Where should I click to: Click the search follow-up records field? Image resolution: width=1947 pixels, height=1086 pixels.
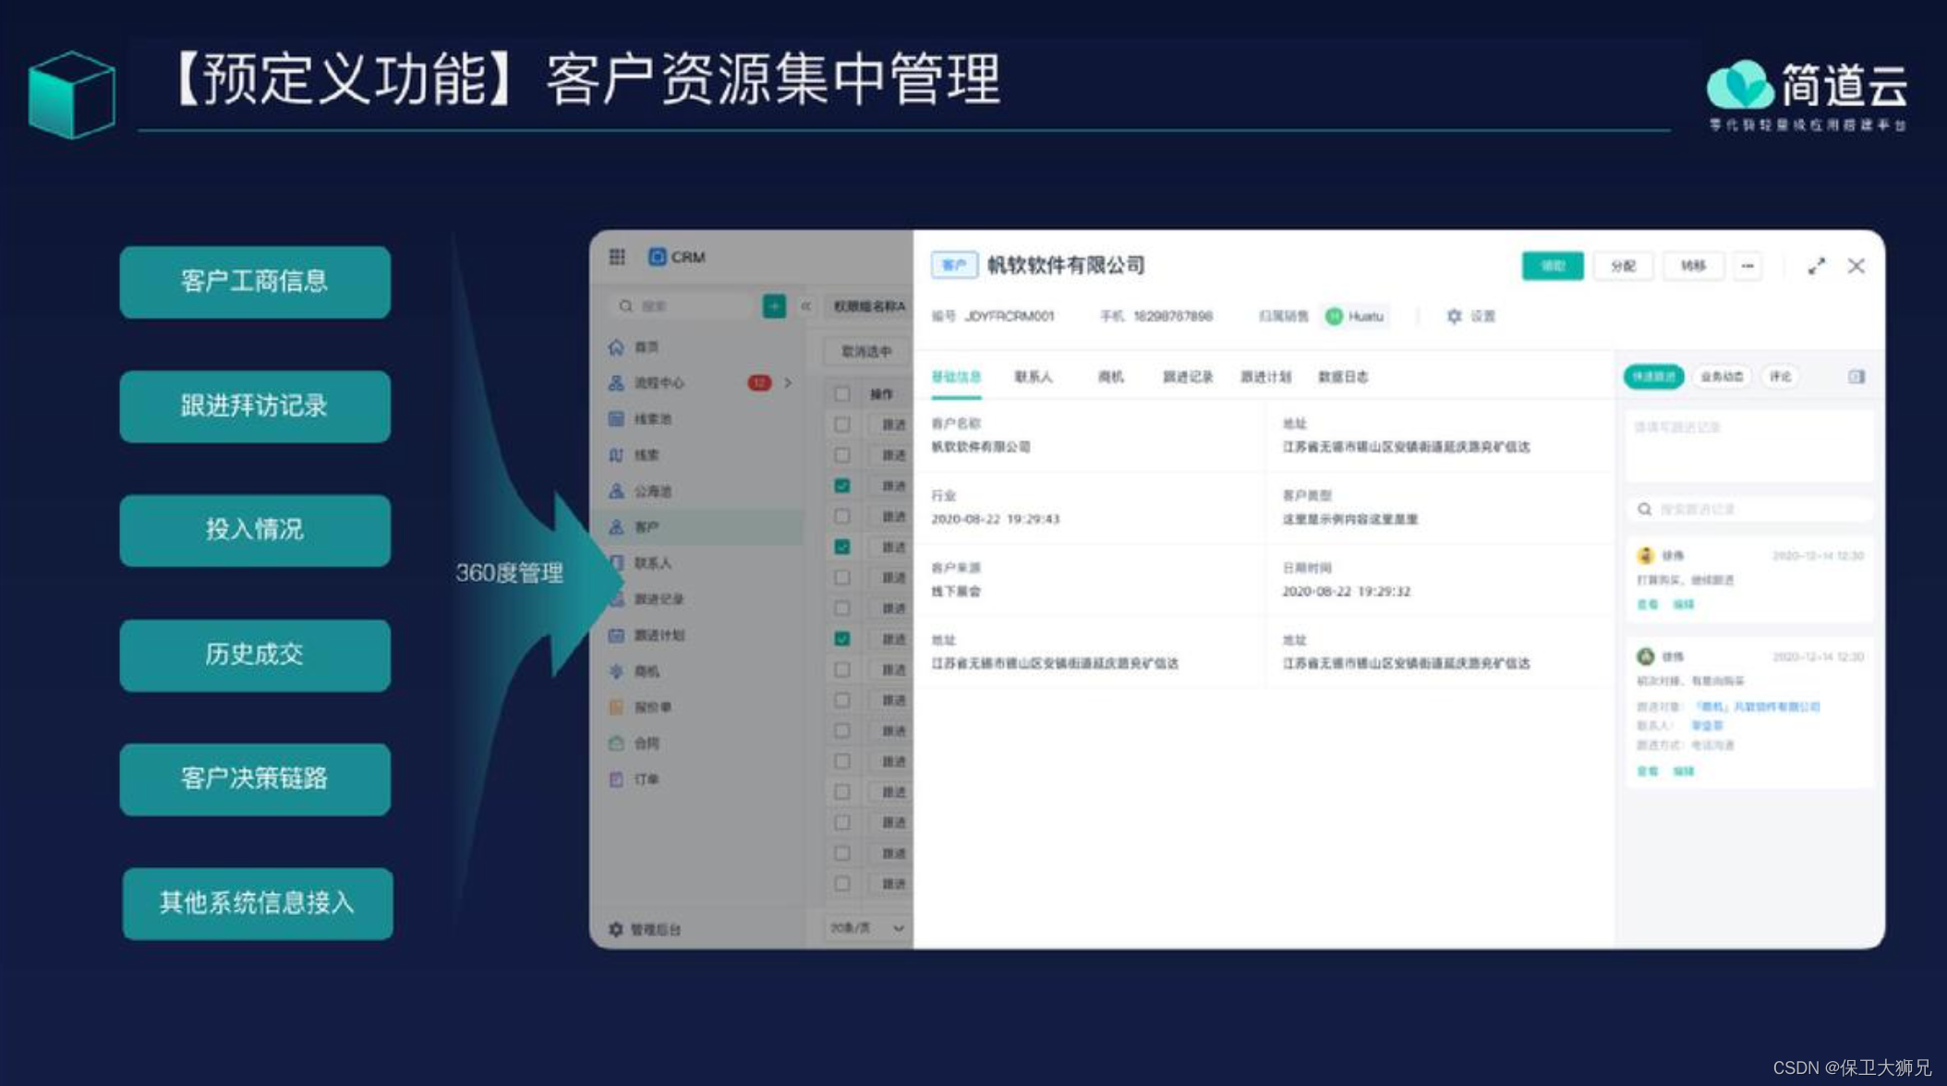tap(1749, 510)
